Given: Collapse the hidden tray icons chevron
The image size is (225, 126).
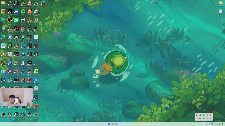Looking at the screenshot, I should pos(203,124).
